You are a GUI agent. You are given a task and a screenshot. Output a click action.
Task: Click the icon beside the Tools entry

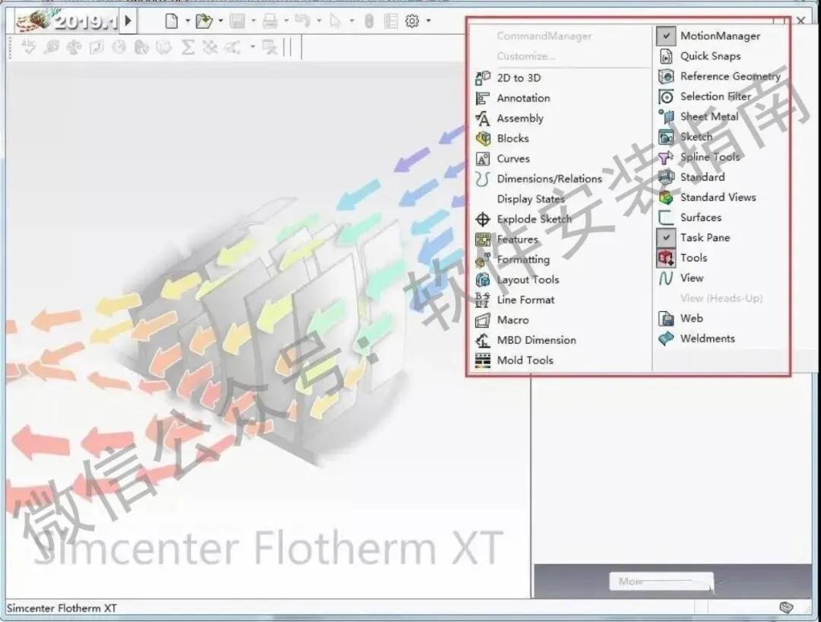coord(665,258)
